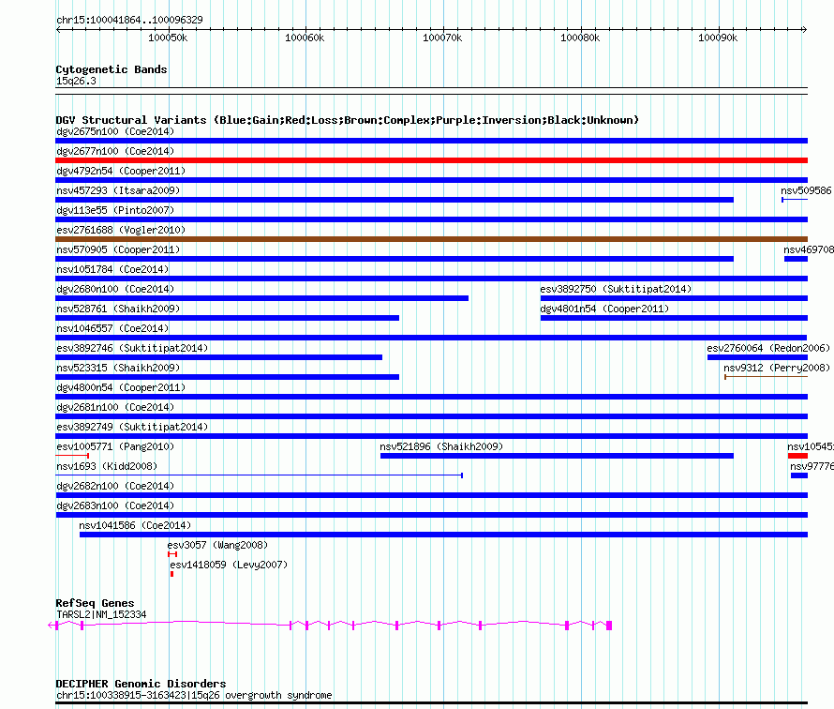The width and height of the screenshot is (834, 709).
Task: Click the DECIPHER Genomic Disorders title
Action: coord(141,684)
